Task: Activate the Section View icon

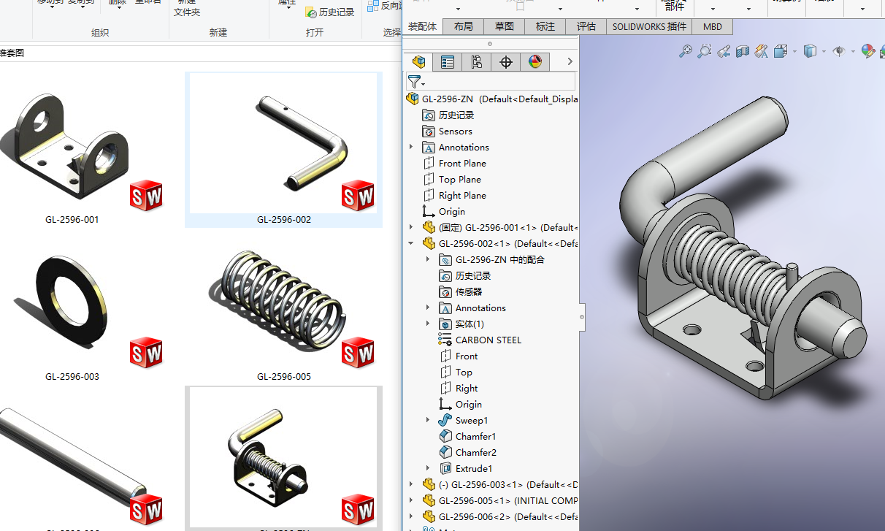Action: [743, 51]
